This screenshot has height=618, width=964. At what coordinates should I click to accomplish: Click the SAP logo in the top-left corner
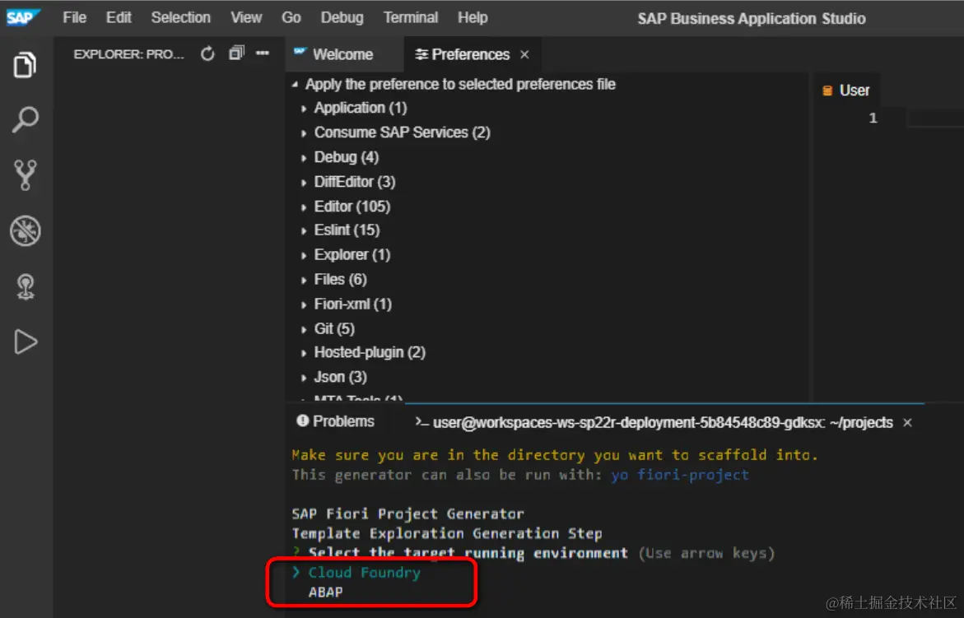[x=23, y=17]
